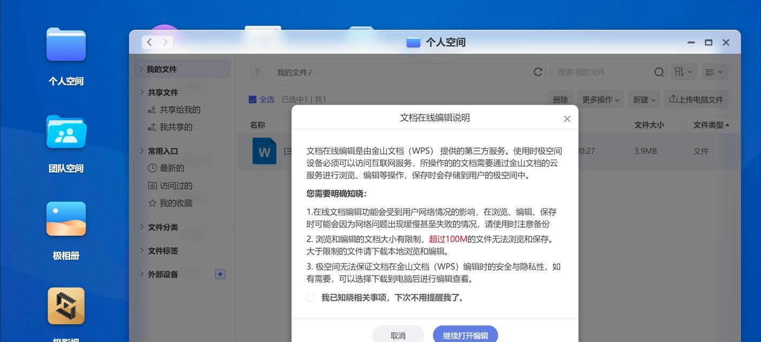Open the list view mode dropdown
Image resolution: width=761 pixels, height=342 pixels.
coord(714,72)
